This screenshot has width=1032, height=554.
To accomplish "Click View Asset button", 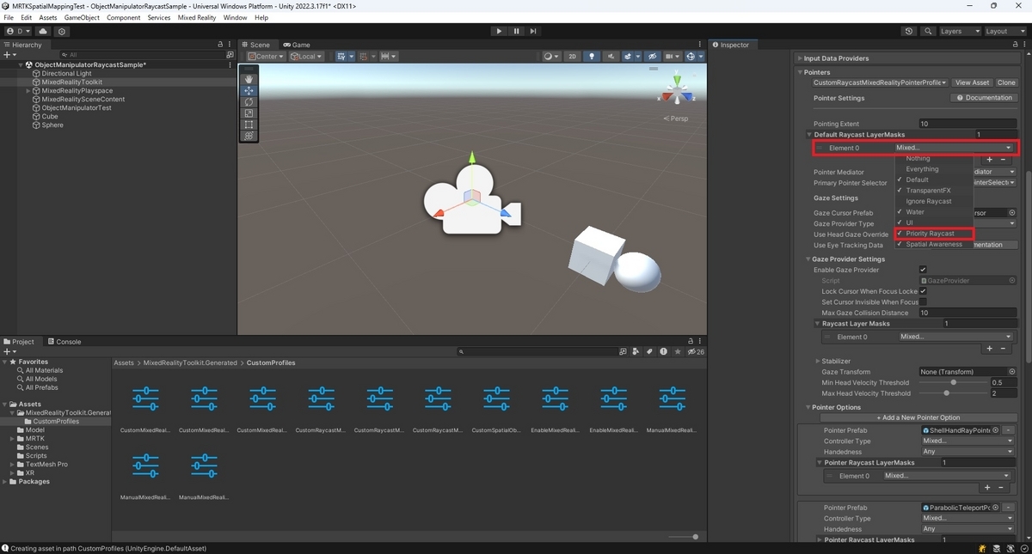I will [973, 82].
